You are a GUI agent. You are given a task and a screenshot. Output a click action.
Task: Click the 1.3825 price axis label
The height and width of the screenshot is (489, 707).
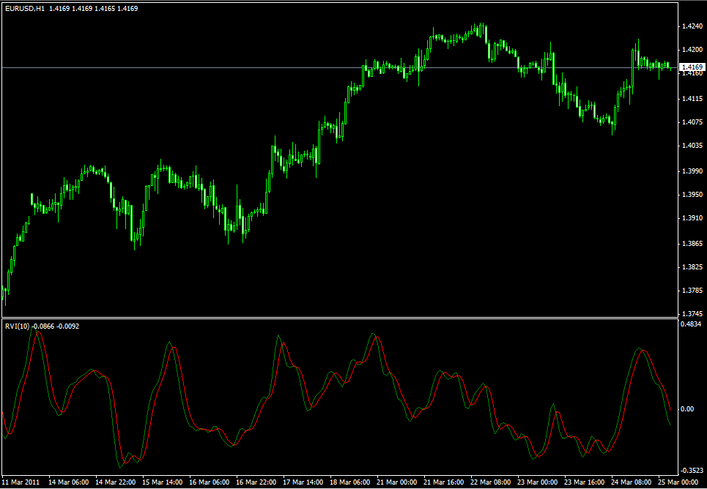pos(691,266)
